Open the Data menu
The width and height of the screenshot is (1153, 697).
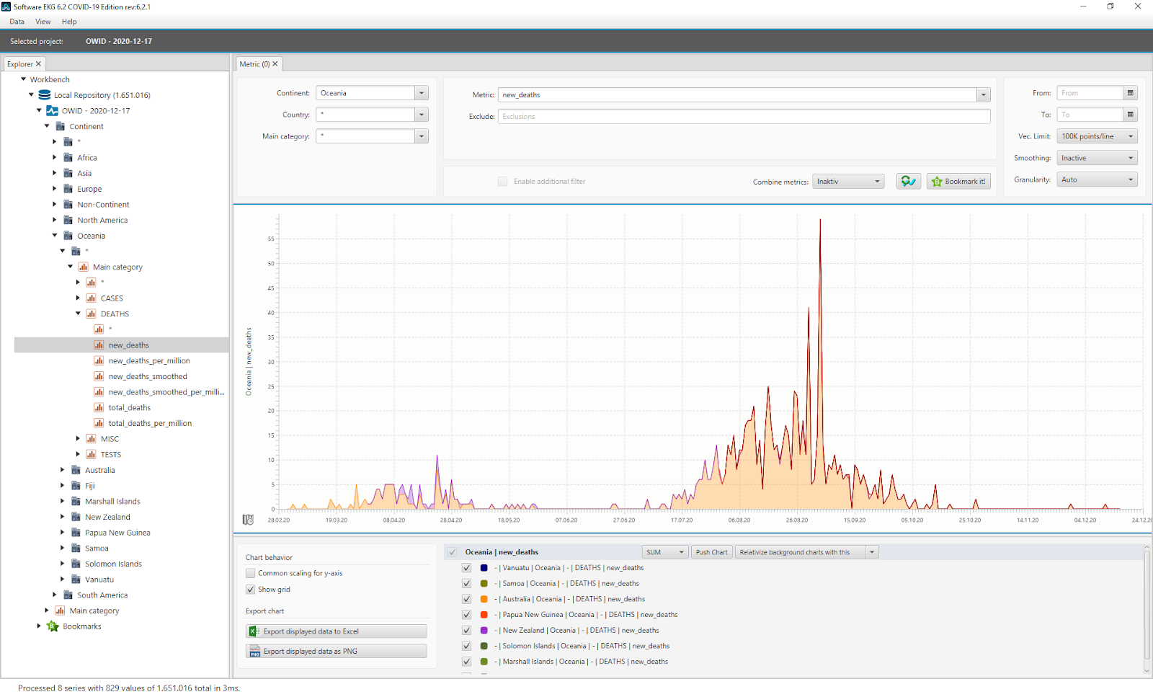[x=17, y=22]
